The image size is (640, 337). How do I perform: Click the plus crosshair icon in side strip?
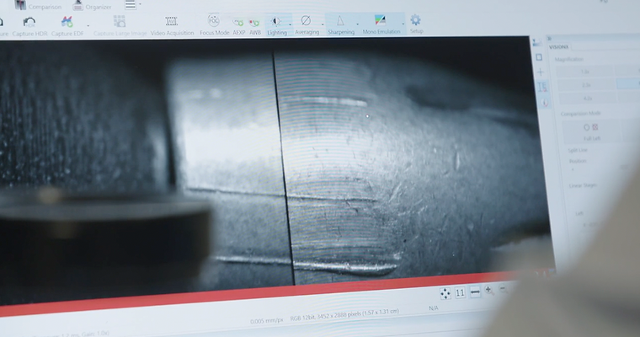[541, 72]
